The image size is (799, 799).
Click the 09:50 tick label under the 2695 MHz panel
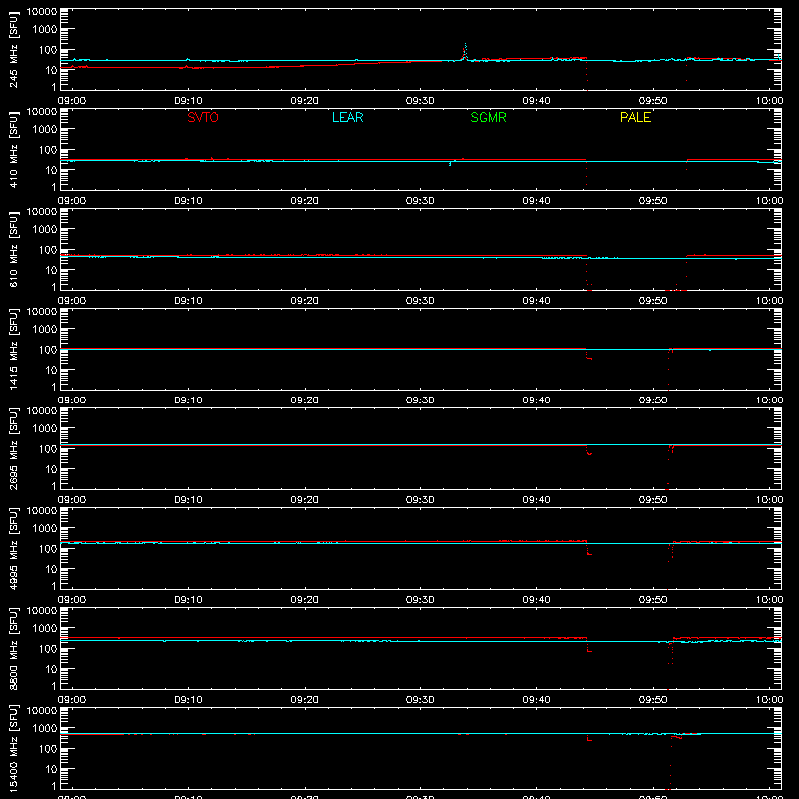click(653, 500)
